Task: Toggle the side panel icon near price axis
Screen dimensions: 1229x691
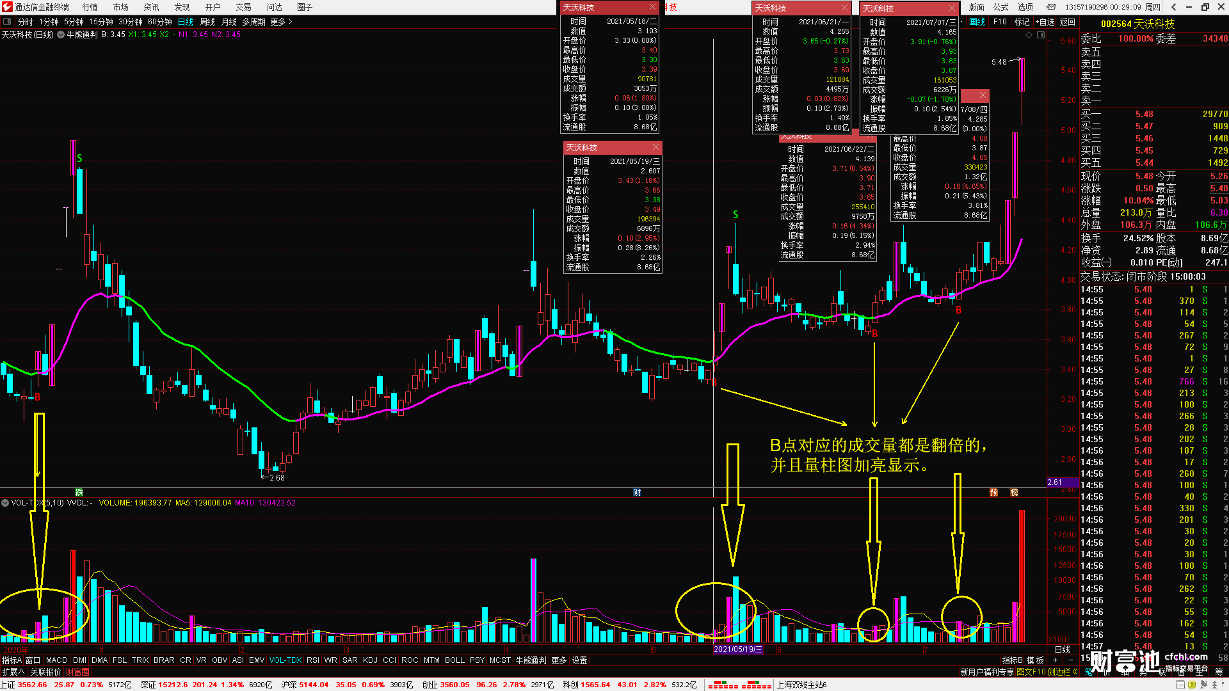Action: coord(1041,35)
